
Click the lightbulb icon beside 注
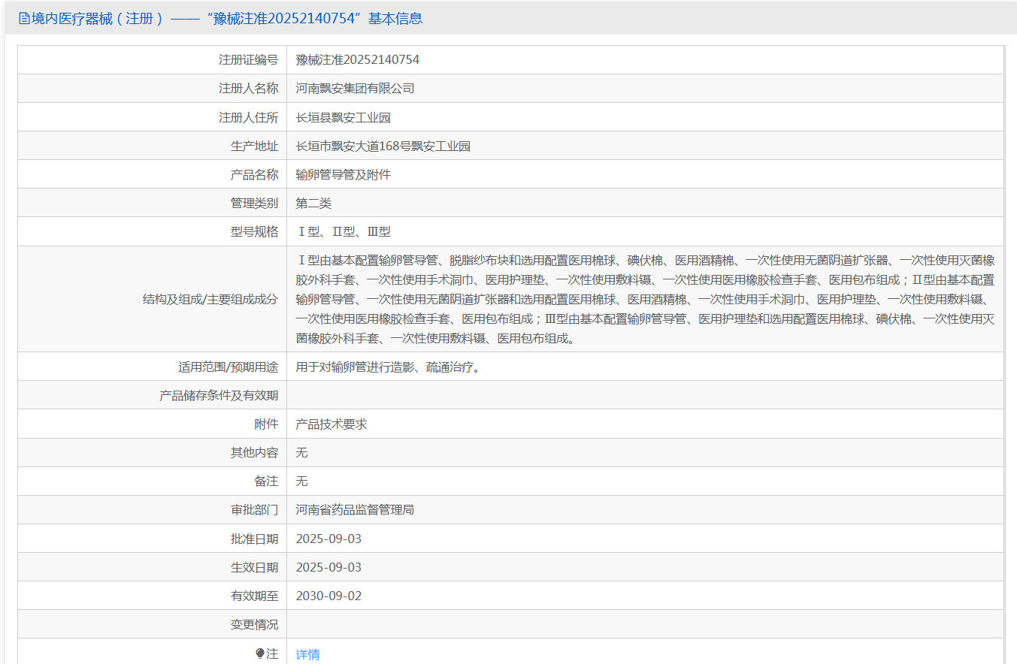260,654
